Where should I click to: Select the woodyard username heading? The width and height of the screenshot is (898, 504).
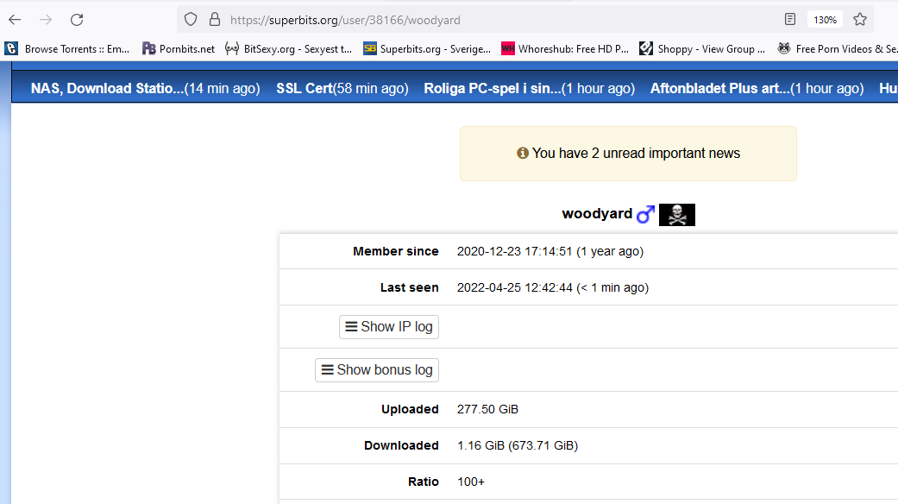coord(597,214)
